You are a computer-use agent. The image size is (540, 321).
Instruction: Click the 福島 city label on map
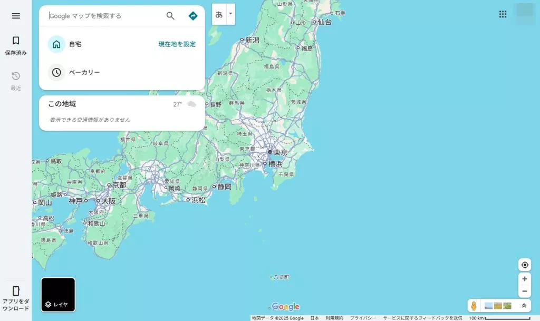(x=307, y=48)
